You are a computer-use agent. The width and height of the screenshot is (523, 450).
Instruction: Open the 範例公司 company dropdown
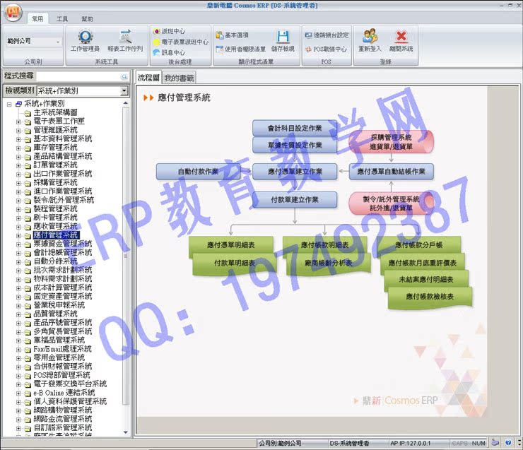tap(58, 42)
